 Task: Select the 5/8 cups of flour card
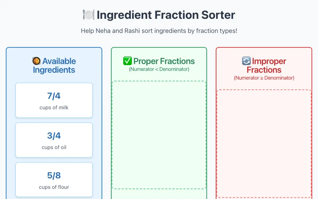[54, 180]
